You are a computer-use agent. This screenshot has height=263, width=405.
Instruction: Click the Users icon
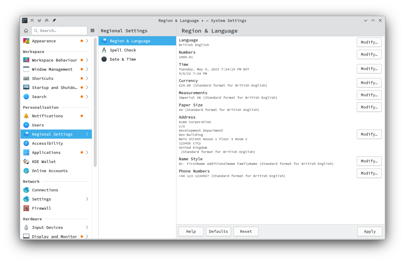26,125
